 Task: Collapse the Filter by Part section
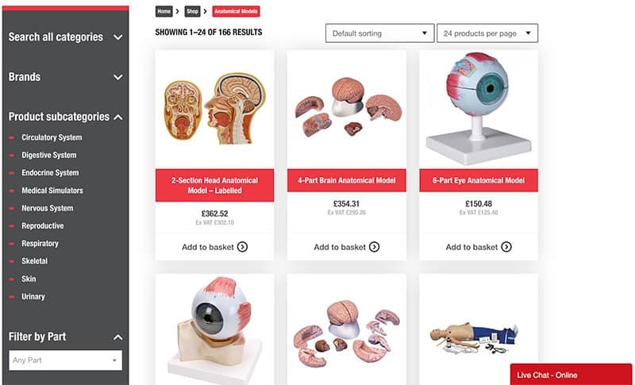[x=117, y=337]
